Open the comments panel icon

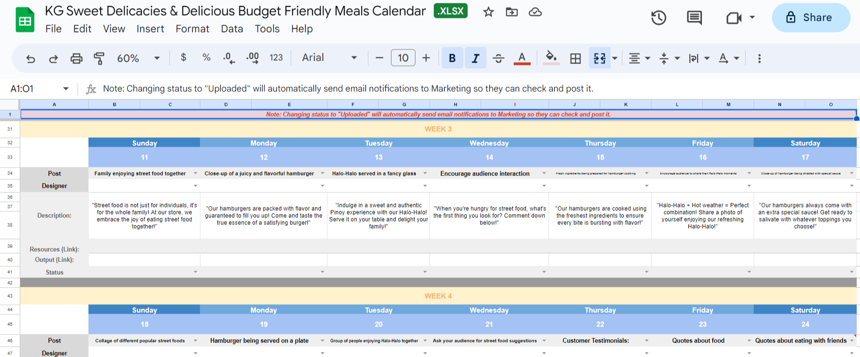694,18
